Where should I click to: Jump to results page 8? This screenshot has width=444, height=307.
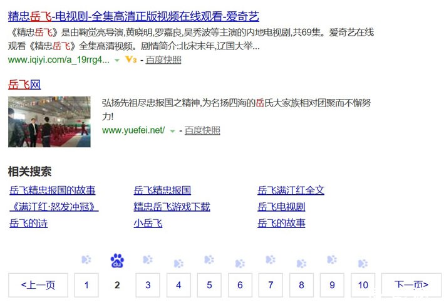pyautogui.click(x=301, y=285)
